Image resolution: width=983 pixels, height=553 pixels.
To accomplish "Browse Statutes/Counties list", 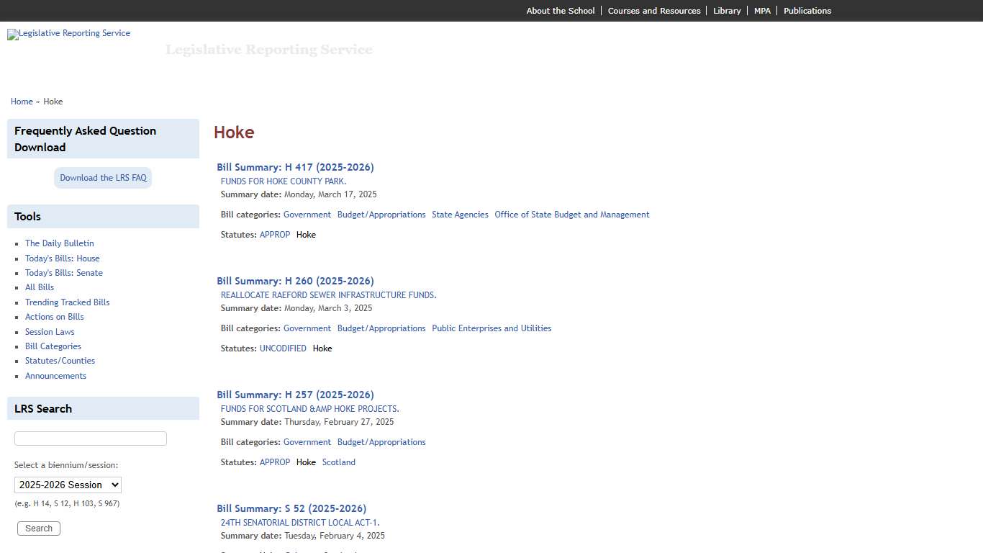I will [60, 360].
